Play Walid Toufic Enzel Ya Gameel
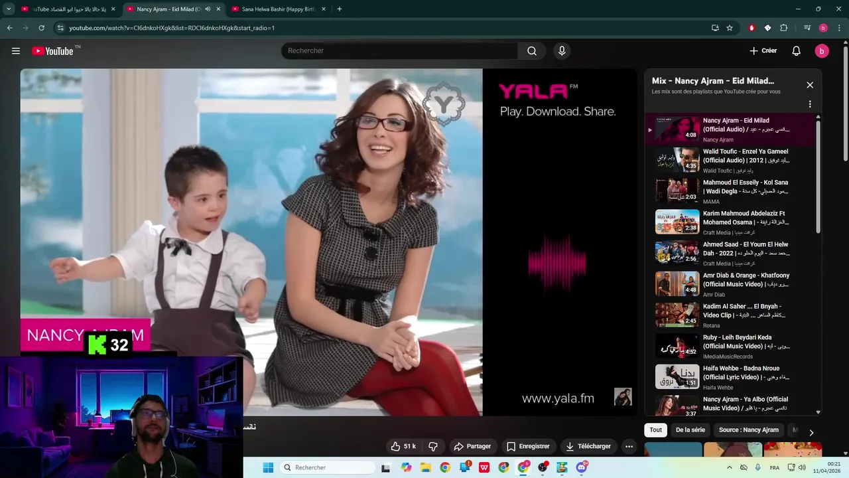Viewport: 849px width, 478px height. (x=731, y=161)
